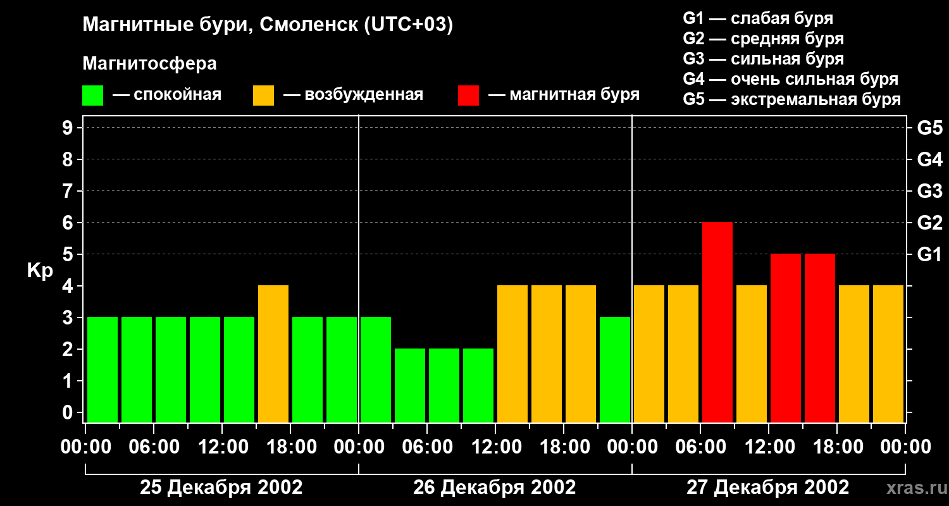Select the 26 Декабря 2002 date label

(495, 488)
